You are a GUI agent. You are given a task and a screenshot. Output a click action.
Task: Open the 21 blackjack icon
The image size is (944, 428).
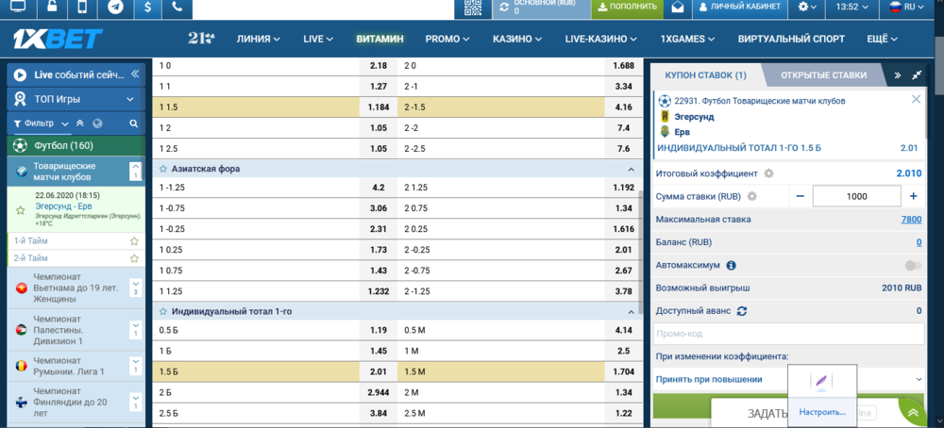201,39
